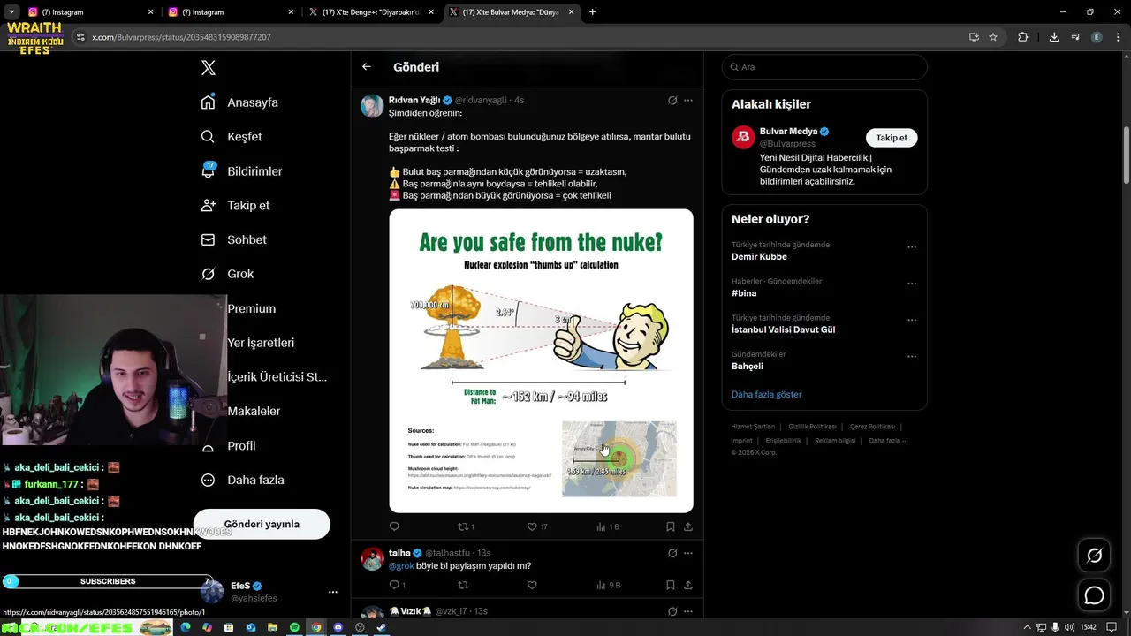Click the Ara search field

824,67
